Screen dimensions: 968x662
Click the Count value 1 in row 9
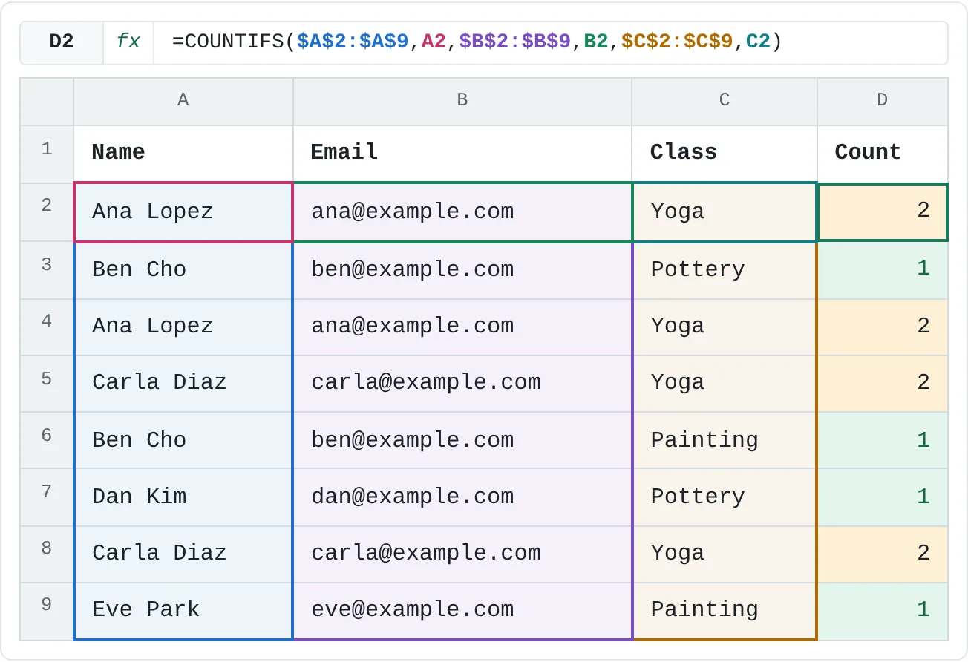(x=882, y=611)
